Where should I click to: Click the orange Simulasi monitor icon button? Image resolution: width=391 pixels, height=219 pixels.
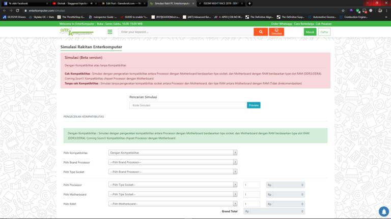pos(276,32)
